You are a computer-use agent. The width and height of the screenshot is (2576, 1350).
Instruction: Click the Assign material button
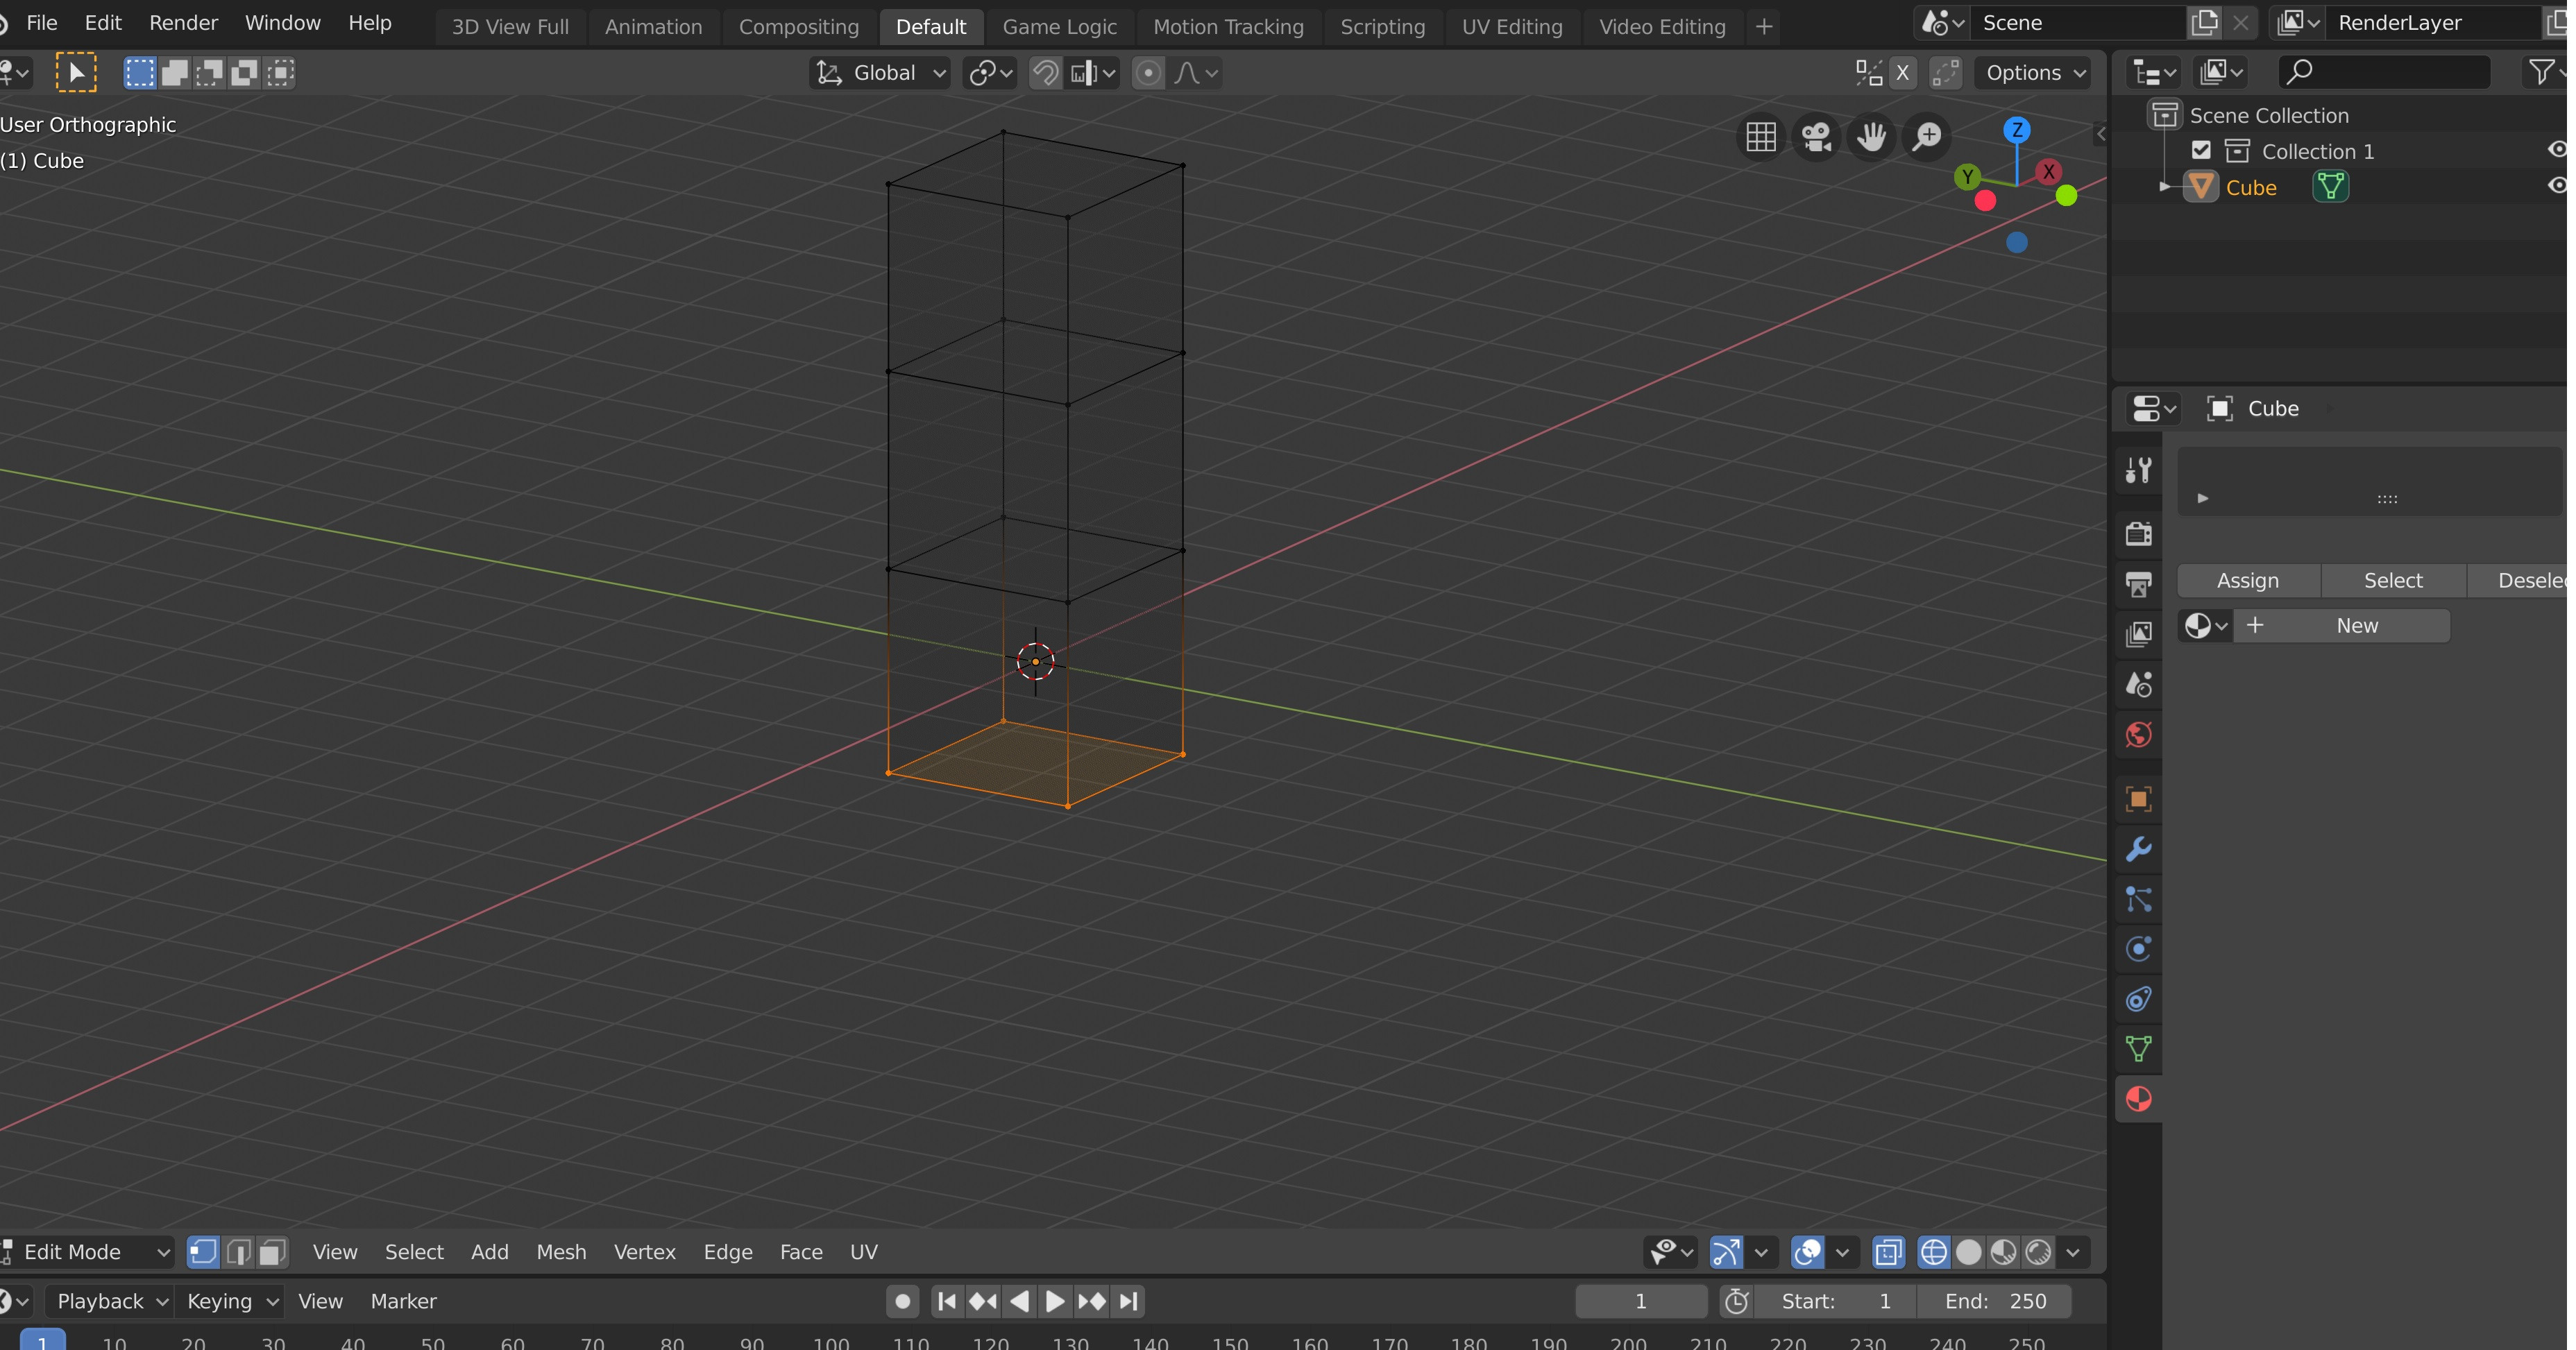click(x=2247, y=579)
